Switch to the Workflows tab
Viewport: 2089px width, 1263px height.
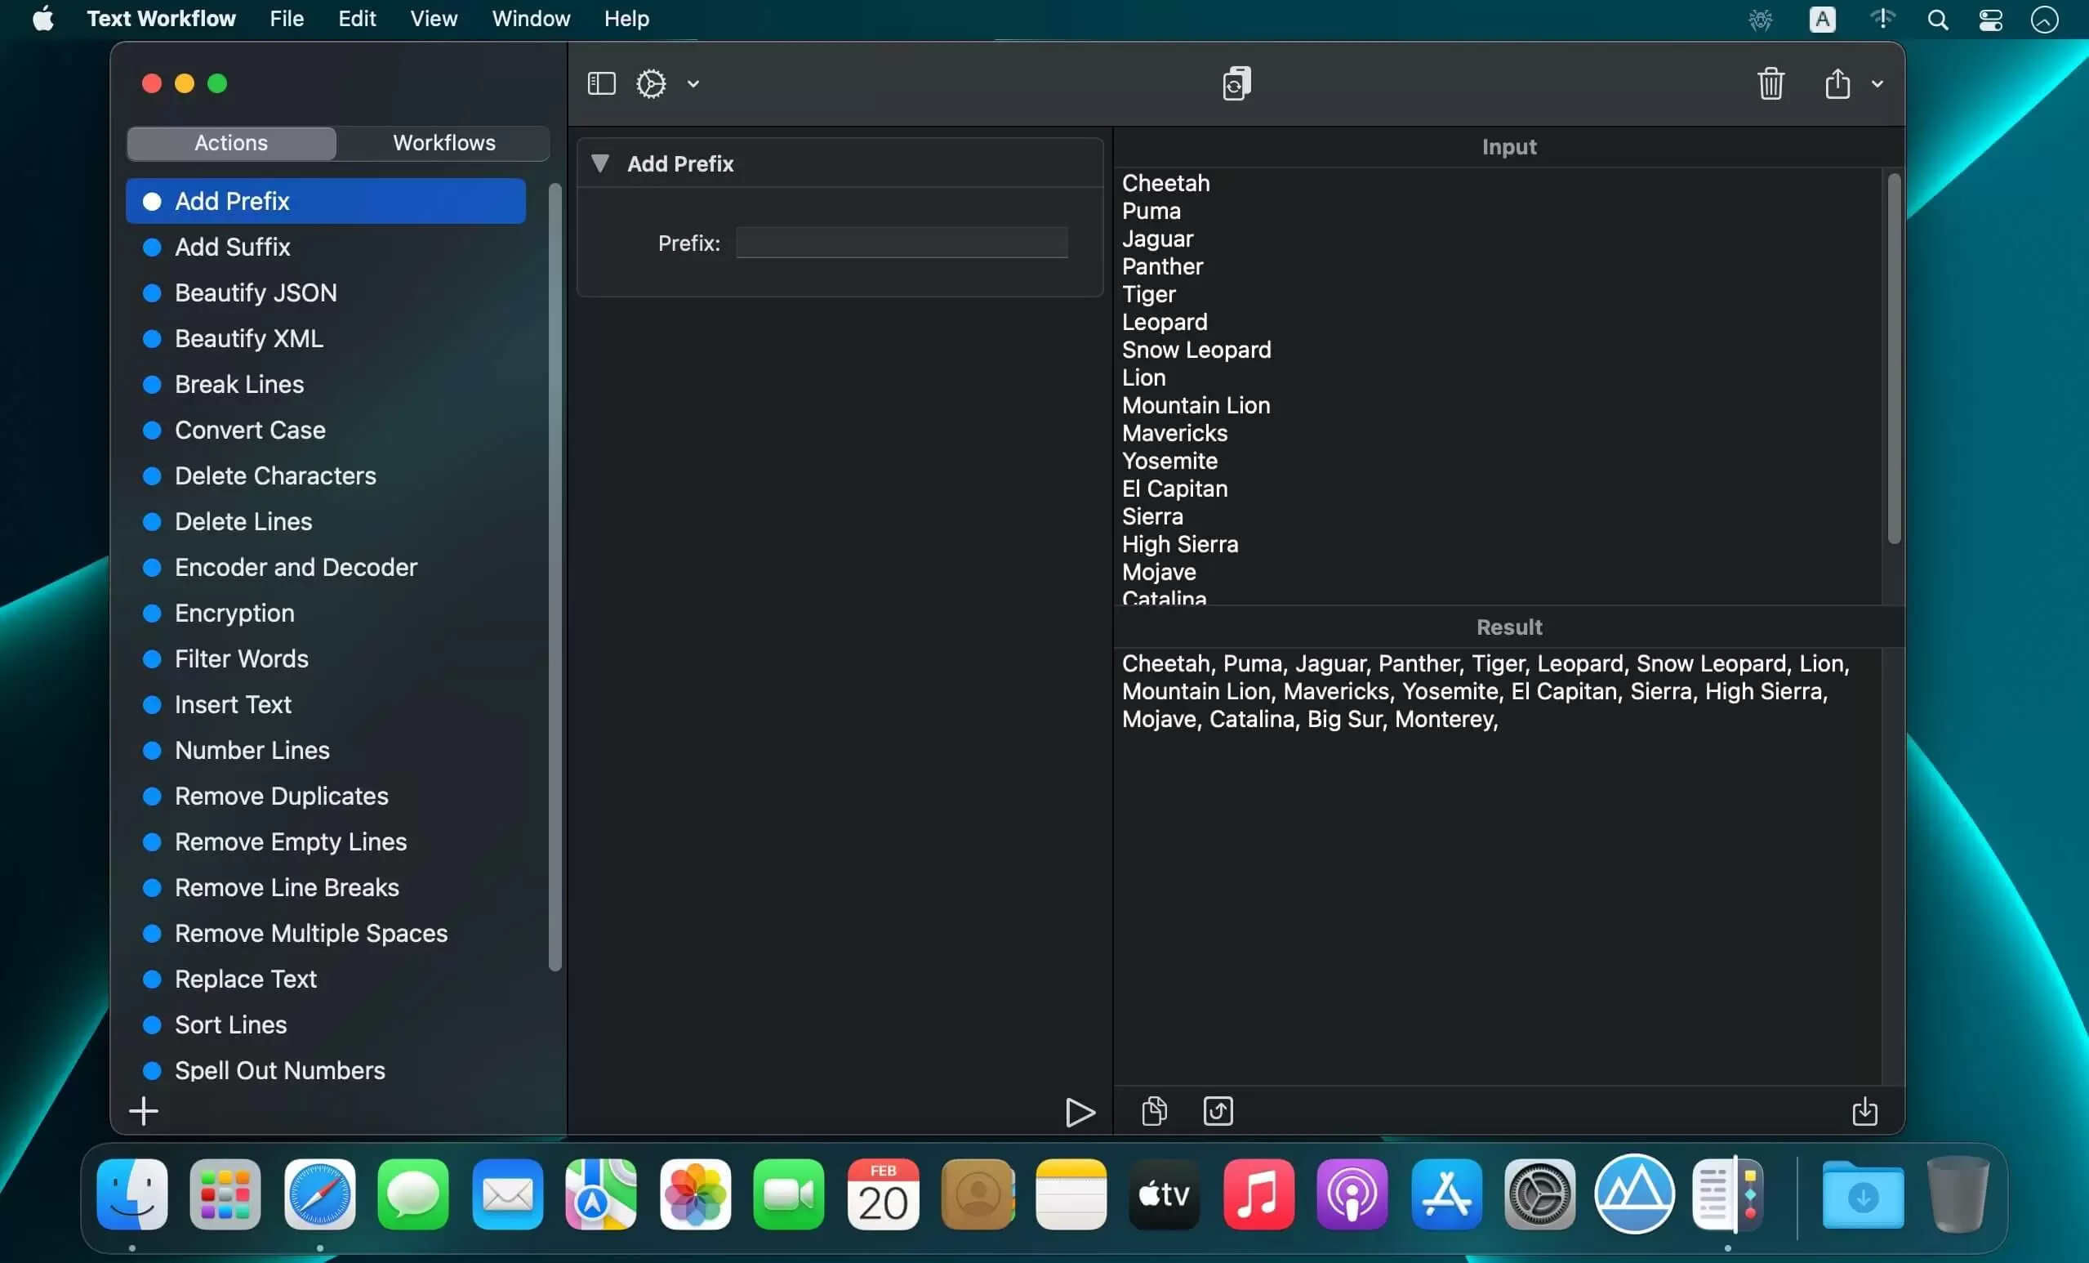pos(443,142)
